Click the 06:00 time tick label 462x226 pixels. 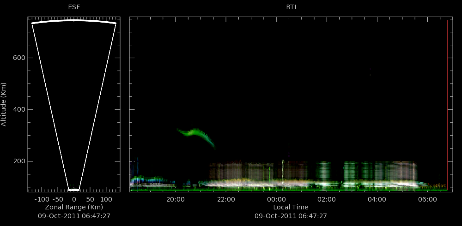(427, 199)
